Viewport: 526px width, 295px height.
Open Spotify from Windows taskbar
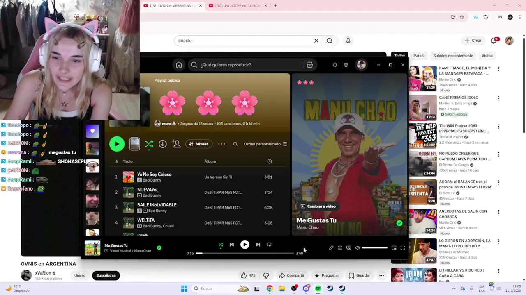click(x=318, y=288)
